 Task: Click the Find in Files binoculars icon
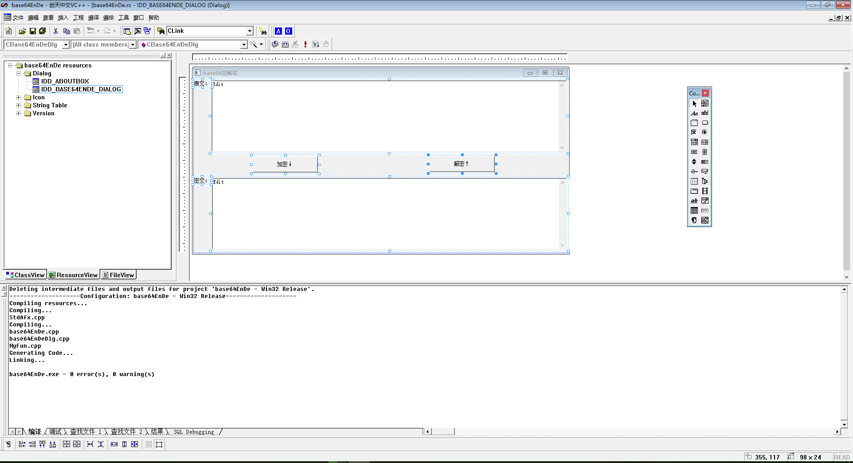coord(161,31)
